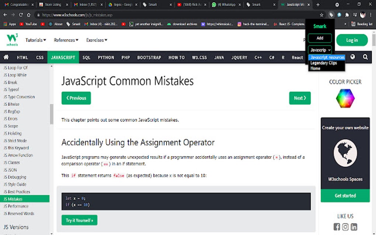
Task: Open the Try it Yourself button
Action: (79, 220)
